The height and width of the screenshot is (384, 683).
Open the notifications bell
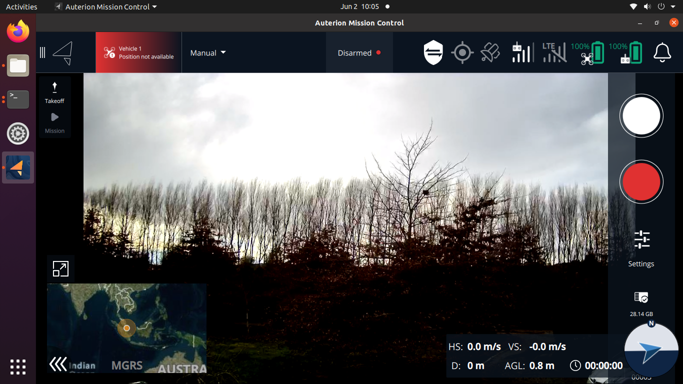click(662, 52)
